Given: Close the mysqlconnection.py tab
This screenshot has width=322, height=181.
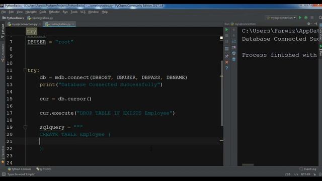Looking at the screenshot, I should tap(40, 24).
